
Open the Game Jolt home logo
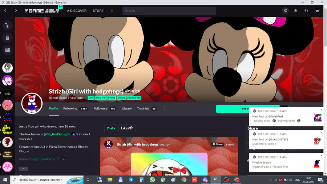[x=42, y=11]
